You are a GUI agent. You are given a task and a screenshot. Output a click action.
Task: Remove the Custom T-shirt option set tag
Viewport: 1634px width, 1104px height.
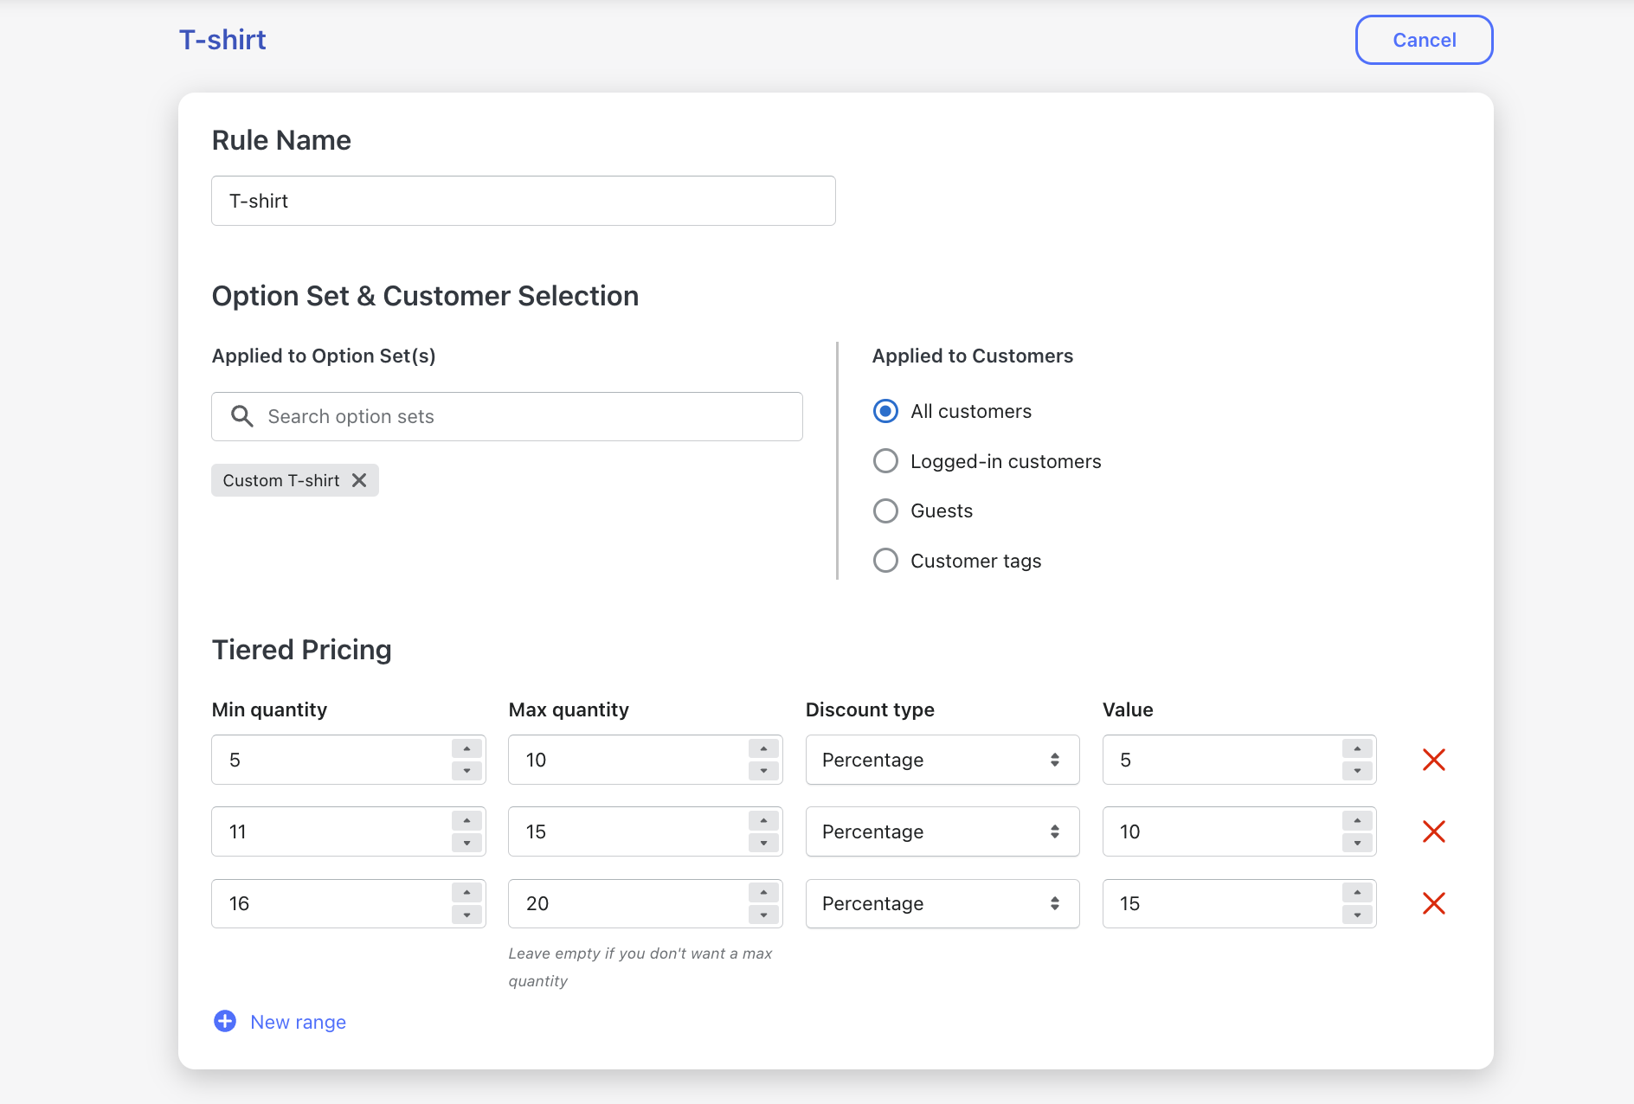359,480
